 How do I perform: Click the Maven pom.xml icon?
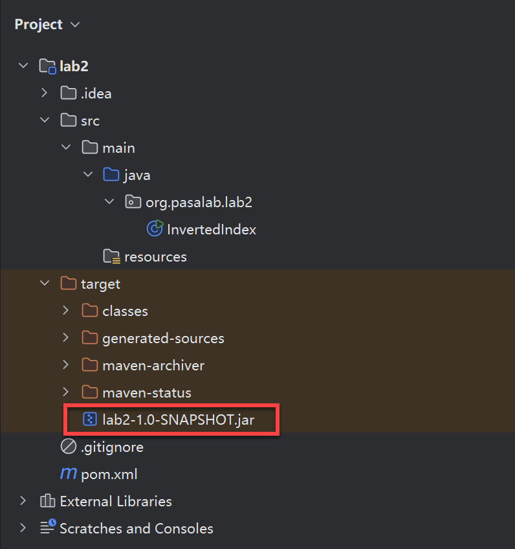point(68,473)
